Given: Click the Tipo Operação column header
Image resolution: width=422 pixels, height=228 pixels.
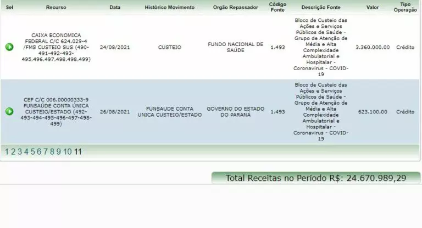Looking at the screenshot, I should 405,8.
